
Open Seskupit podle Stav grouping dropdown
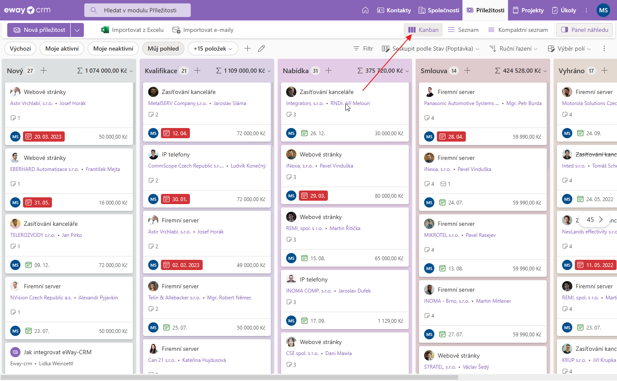tap(430, 48)
